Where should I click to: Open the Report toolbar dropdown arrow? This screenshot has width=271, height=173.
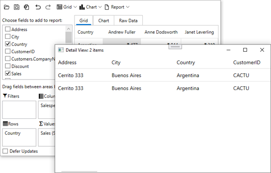(x=127, y=7)
